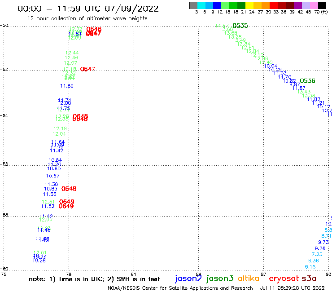The height and width of the screenshot is (292, 332).
Task: Select the -56 latitude axis label
Action: pos(4,164)
